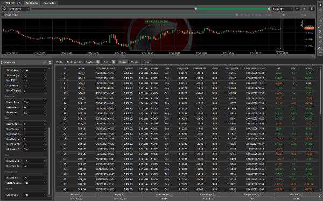This screenshot has width=323, height=201.
Task: Open the Kill Switch Enabled dropdown
Action: click(34, 150)
